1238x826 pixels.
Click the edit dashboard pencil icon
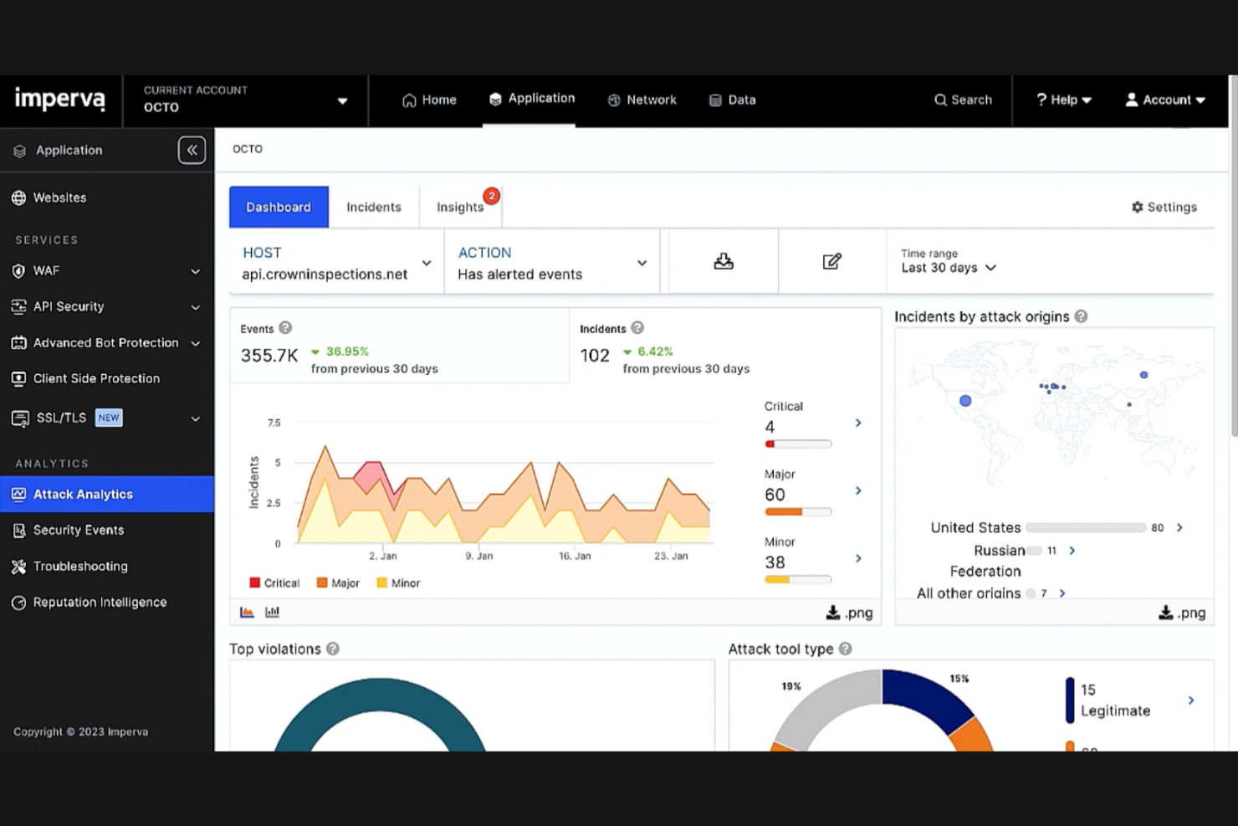coord(831,260)
